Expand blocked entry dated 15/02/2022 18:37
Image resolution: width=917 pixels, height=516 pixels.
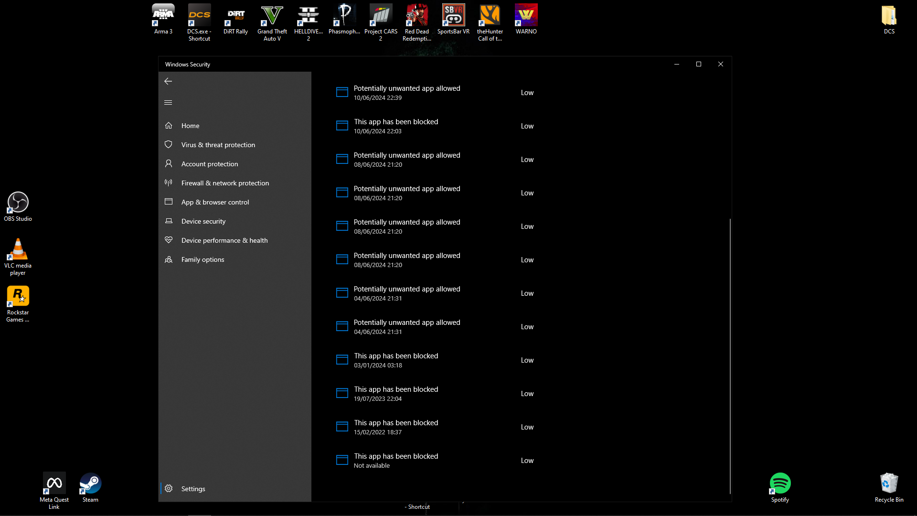coord(435,427)
